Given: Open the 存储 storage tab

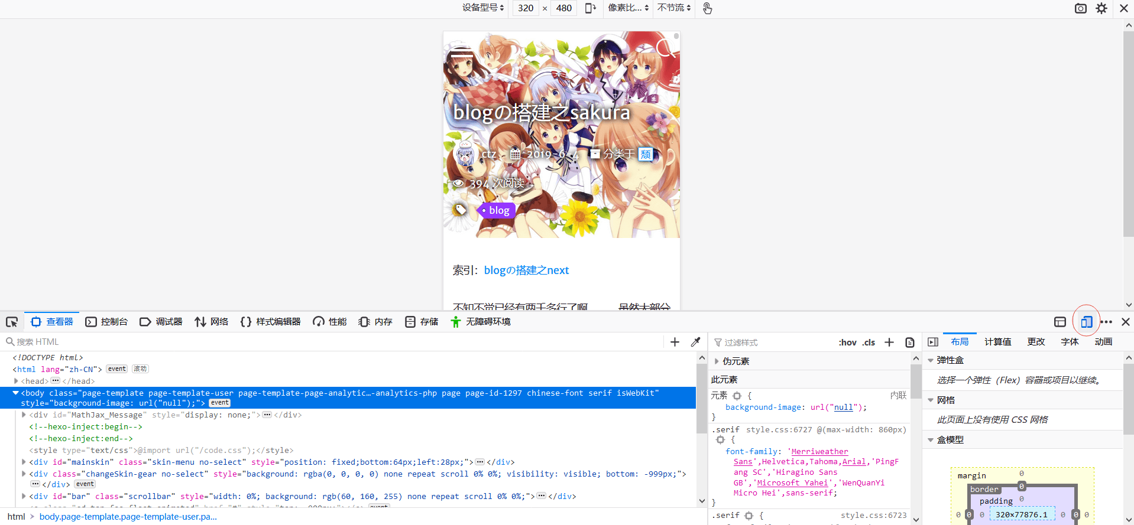Looking at the screenshot, I should tap(422, 322).
